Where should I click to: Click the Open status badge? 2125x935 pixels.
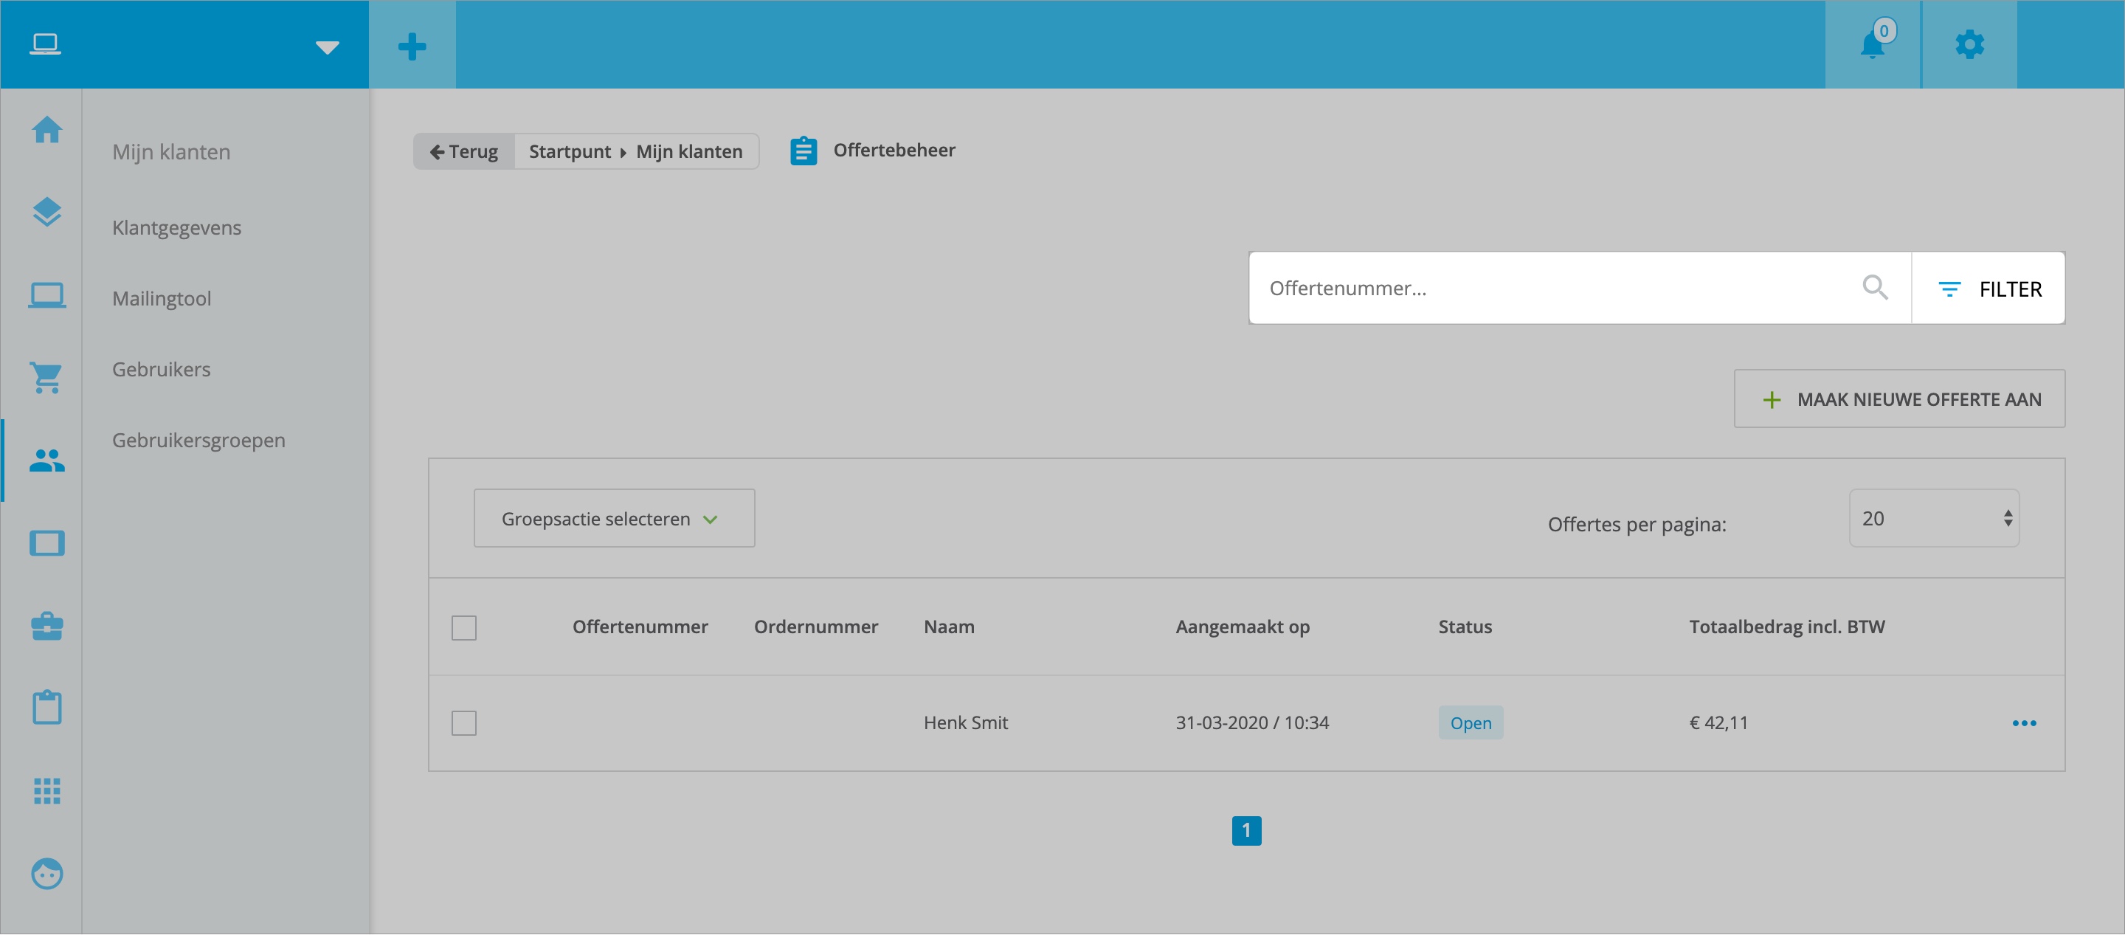pyautogui.click(x=1471, y=723)
